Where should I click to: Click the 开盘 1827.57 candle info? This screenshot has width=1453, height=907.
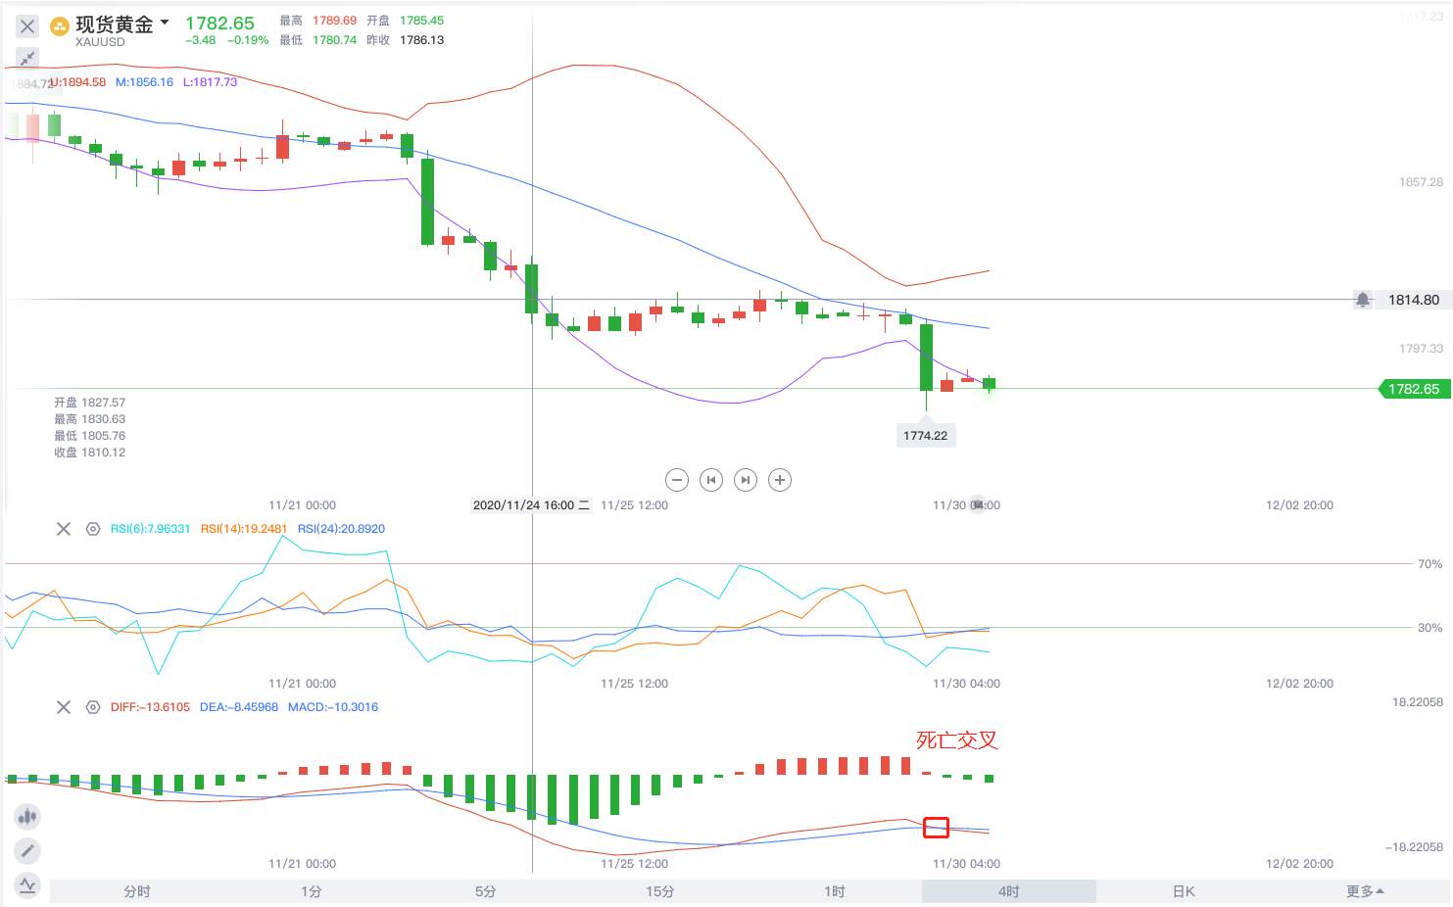click(89, 403)
